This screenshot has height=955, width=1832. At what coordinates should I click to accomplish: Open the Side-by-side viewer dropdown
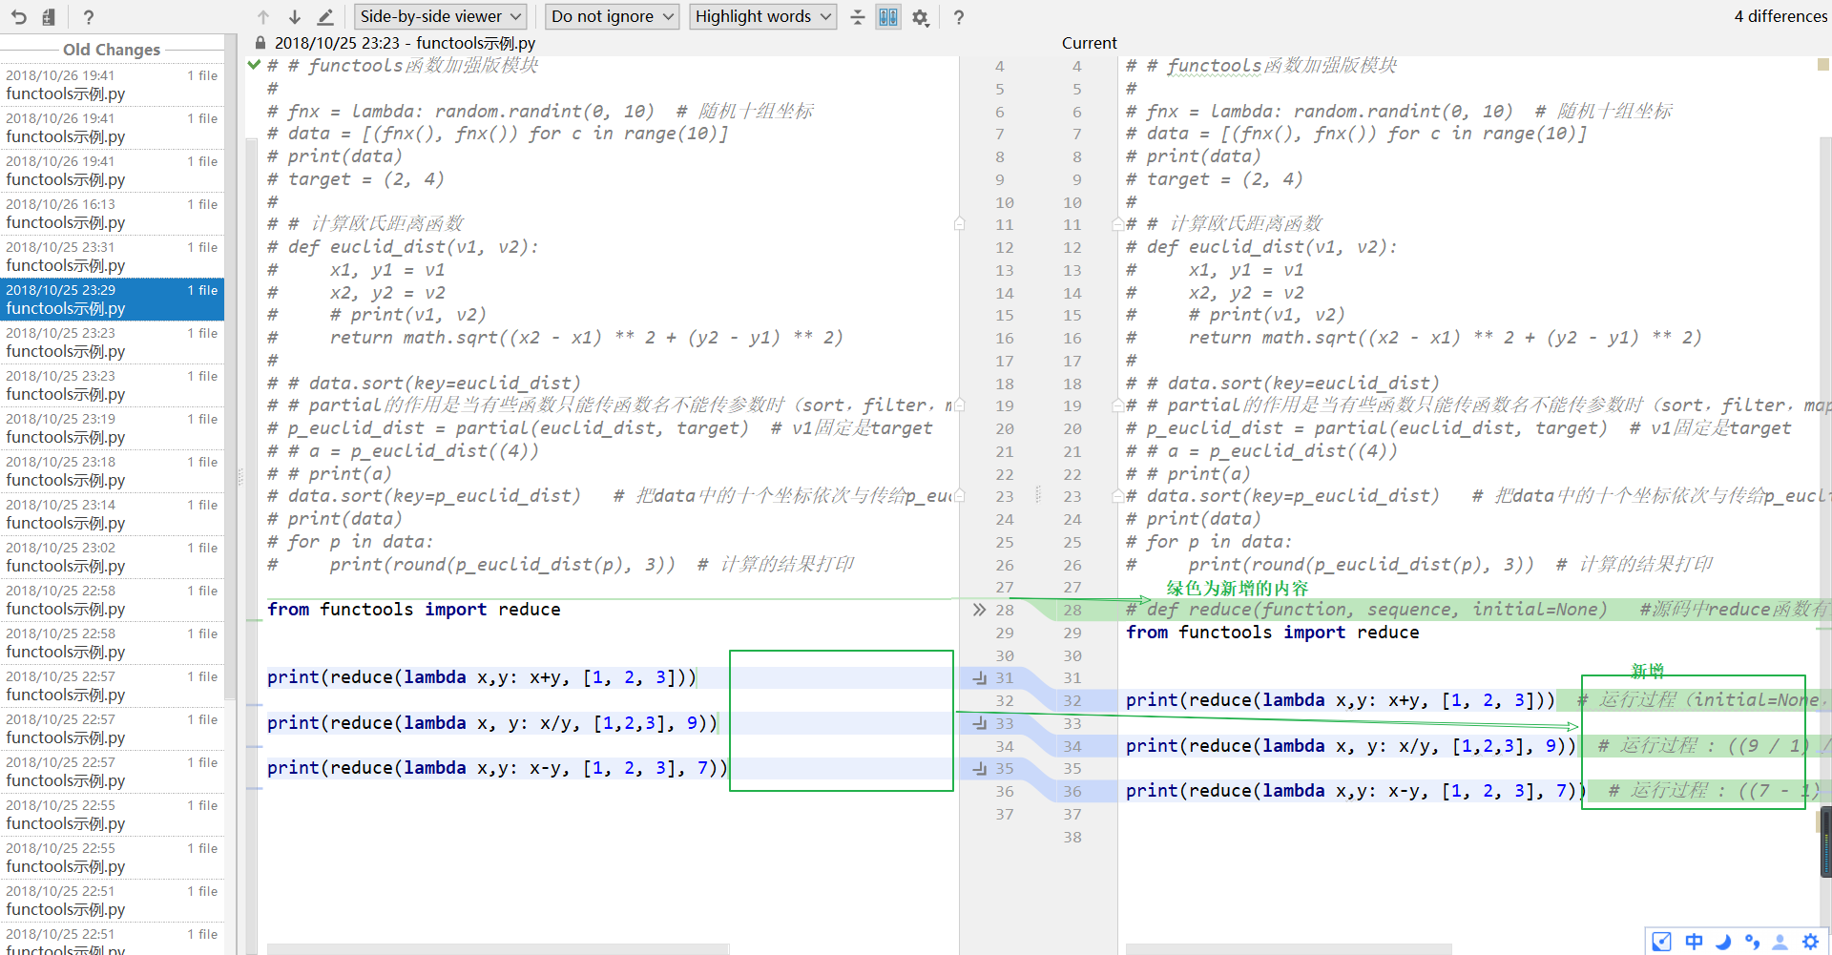click(440, 16)
